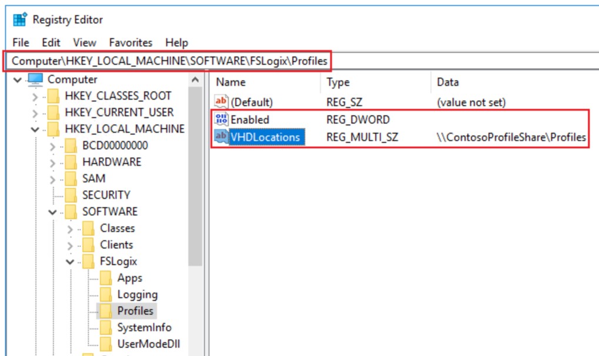Open the File menu
The height and width of the screenshot is (356, 599).
tap(21, 43)
